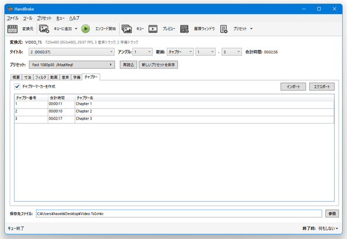Click the Chapter 1 name cell
Viewport: 347px width, 239px height.
[205, 104]
